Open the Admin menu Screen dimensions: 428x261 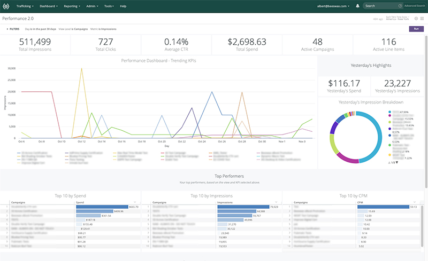[x=92, y=6]
